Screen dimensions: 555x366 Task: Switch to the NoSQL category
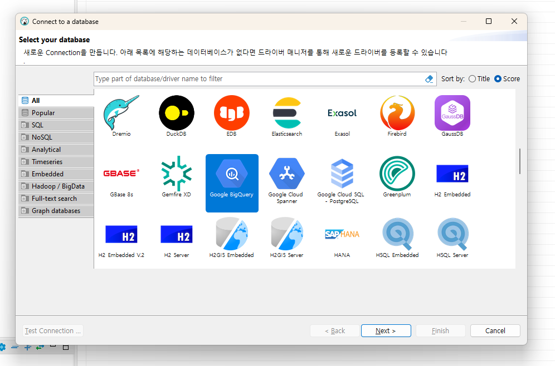[56, 137]
